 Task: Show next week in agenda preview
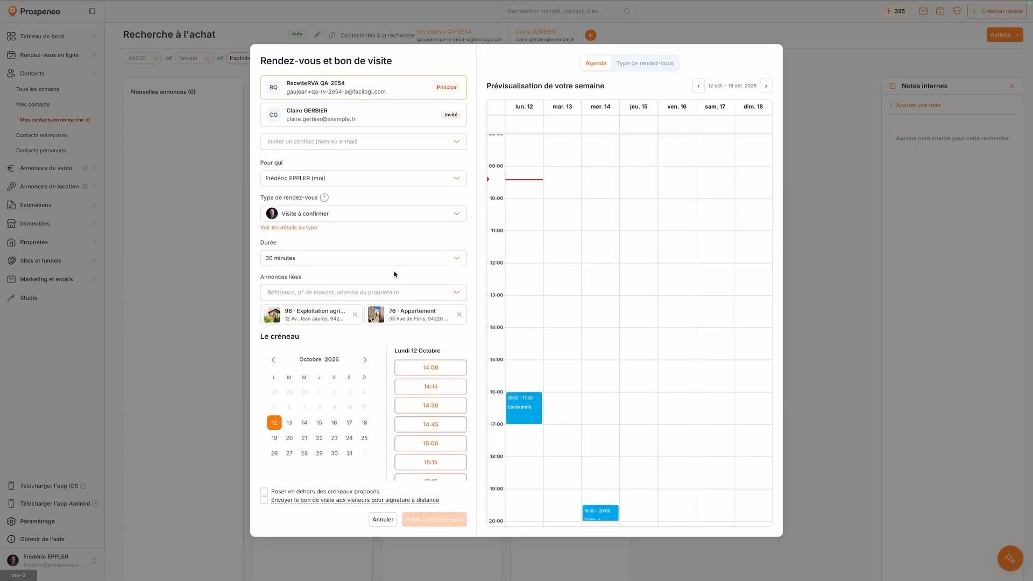click(766, 86)
